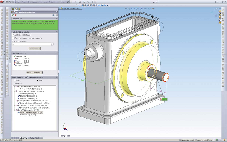Click the large blue checkmark confirmation corner icon
The height and width of the screenshot is (142, 227).
[212, 12]
